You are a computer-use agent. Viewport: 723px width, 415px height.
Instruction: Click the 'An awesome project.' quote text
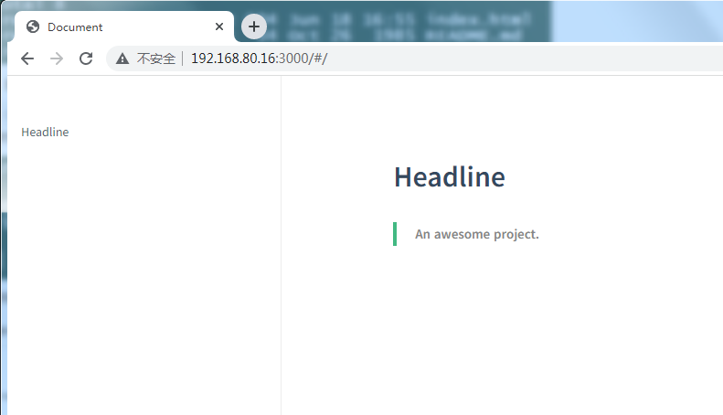(x=476, y=234)
